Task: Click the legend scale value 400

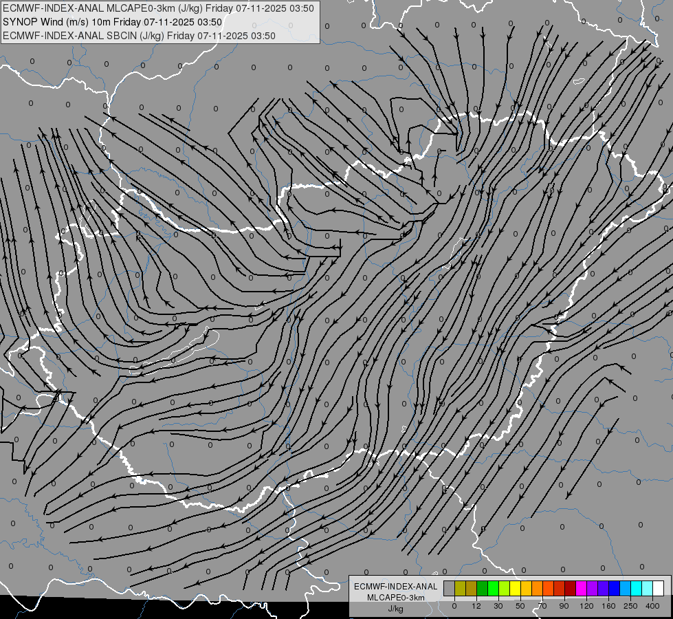Action: (x=652, y=606)
